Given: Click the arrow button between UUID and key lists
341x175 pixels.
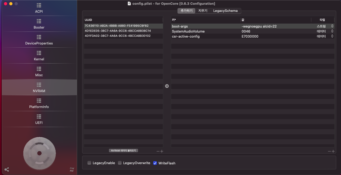Looking at the screenshot, I should pyautogui.click(x=167, y=86).
